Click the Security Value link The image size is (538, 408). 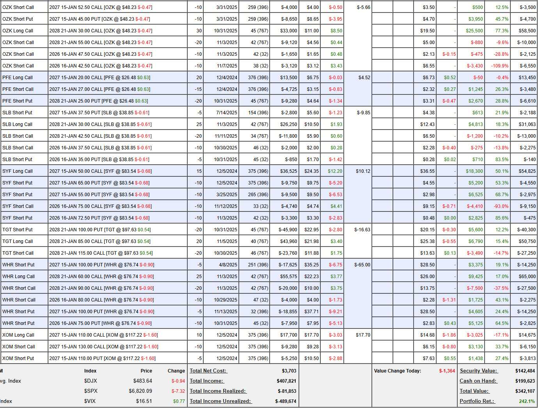coord(478,371)
